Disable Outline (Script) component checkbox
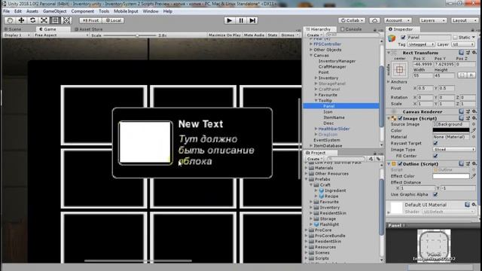 pyautogui.click(x=400, y=164)
